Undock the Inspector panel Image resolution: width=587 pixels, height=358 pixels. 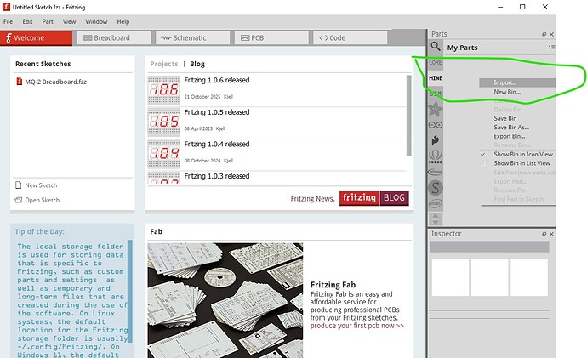(x=544, y=233)
